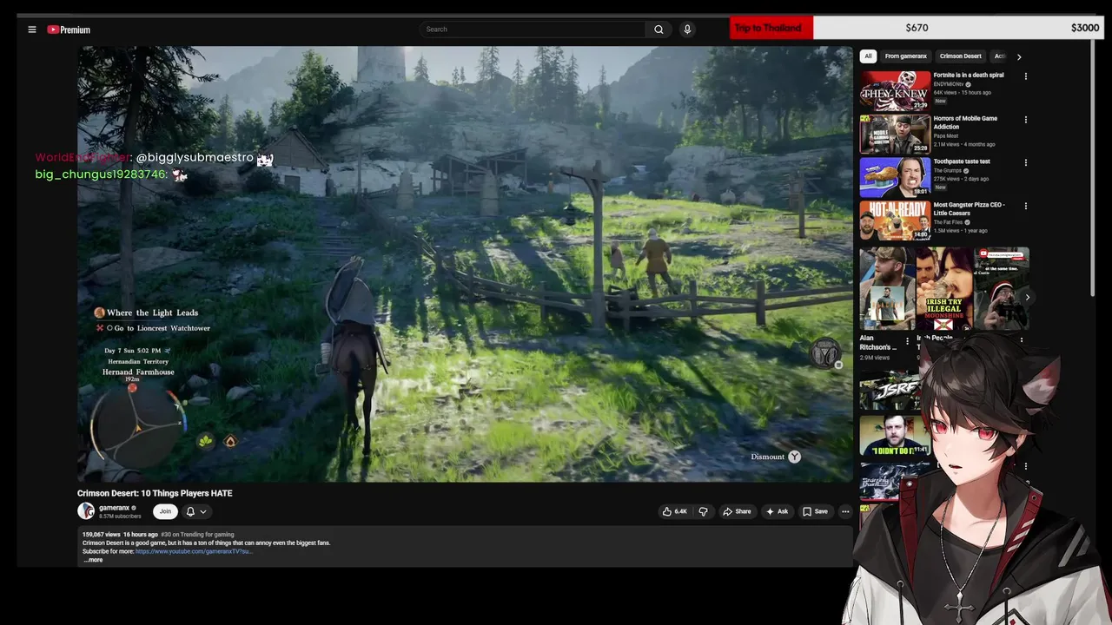Open Fortnite death spiral video thumbnail
Screen dimensions: 1112x625
pos(895,90)
